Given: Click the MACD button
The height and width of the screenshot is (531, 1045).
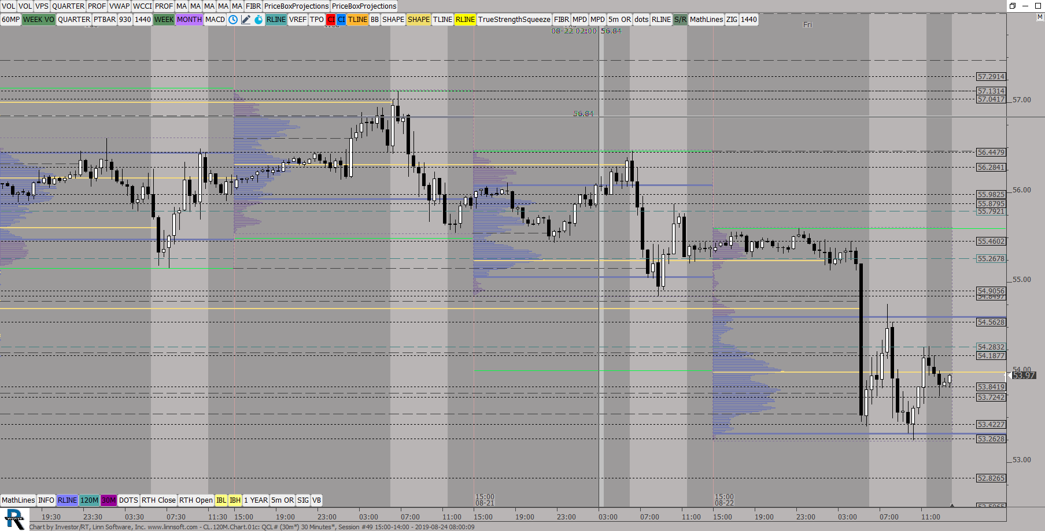Looking at the screenshot, I should [x=215, y=20].
